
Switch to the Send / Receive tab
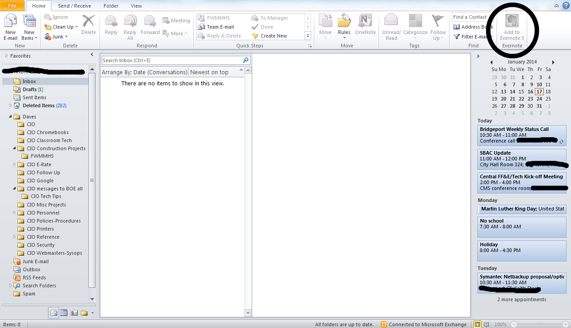click(x=75, y=6)
